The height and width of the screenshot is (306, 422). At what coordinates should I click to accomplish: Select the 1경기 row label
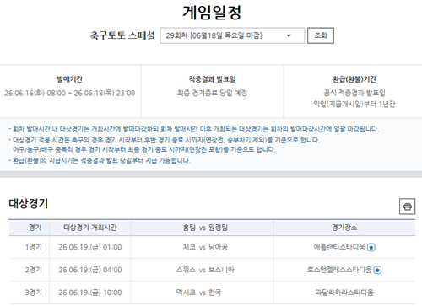tap(33, 247)
